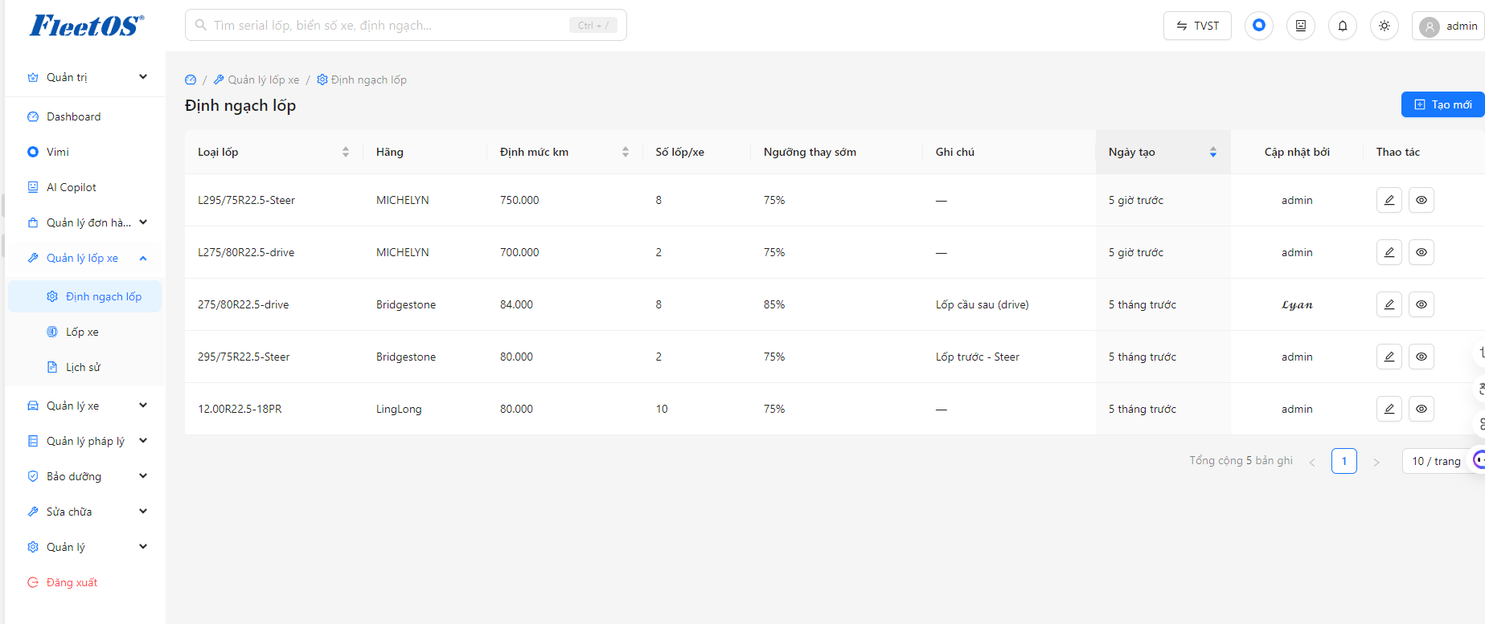
Task: Edit the 12.00R22.5-18PR LingLong row
Action: [1389, 409]
